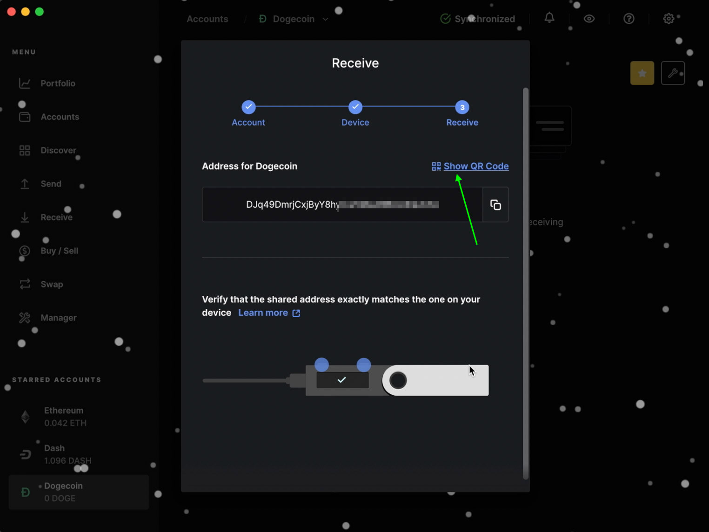Click the red window close button
The height and width of the screenshot is (532, 709).
pyautogui.click(x=12, y=12)
